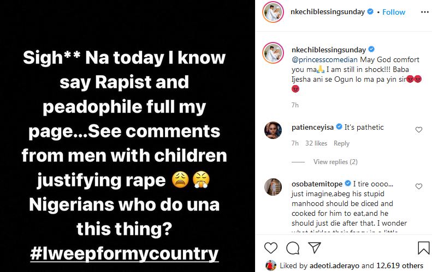Open osobatemitope's profile avatar

click(x=273, y=187)
